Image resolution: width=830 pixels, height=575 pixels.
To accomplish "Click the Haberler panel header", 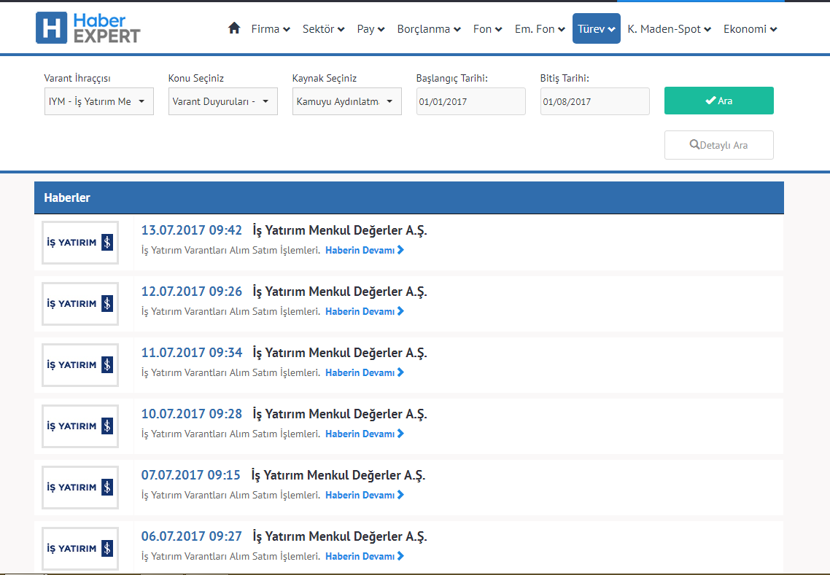I will pos(409,197).
